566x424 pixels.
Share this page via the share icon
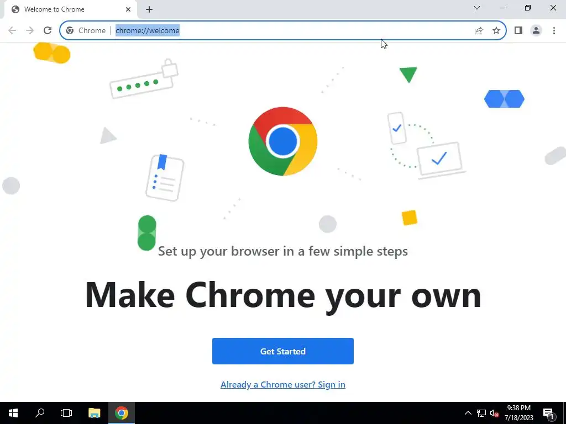pyautogui.click(x=479, y=31)
